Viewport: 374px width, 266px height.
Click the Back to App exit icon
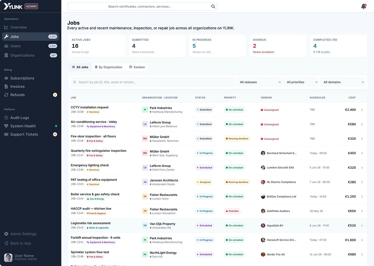tap(6, 243)
